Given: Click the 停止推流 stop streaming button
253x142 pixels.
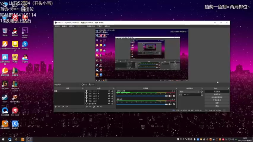Looking at the screenshot, I should (x=217, y=92).
